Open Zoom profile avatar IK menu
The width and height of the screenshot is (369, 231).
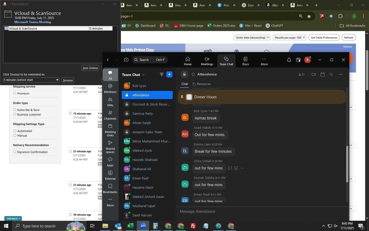(x=307, y=60)
